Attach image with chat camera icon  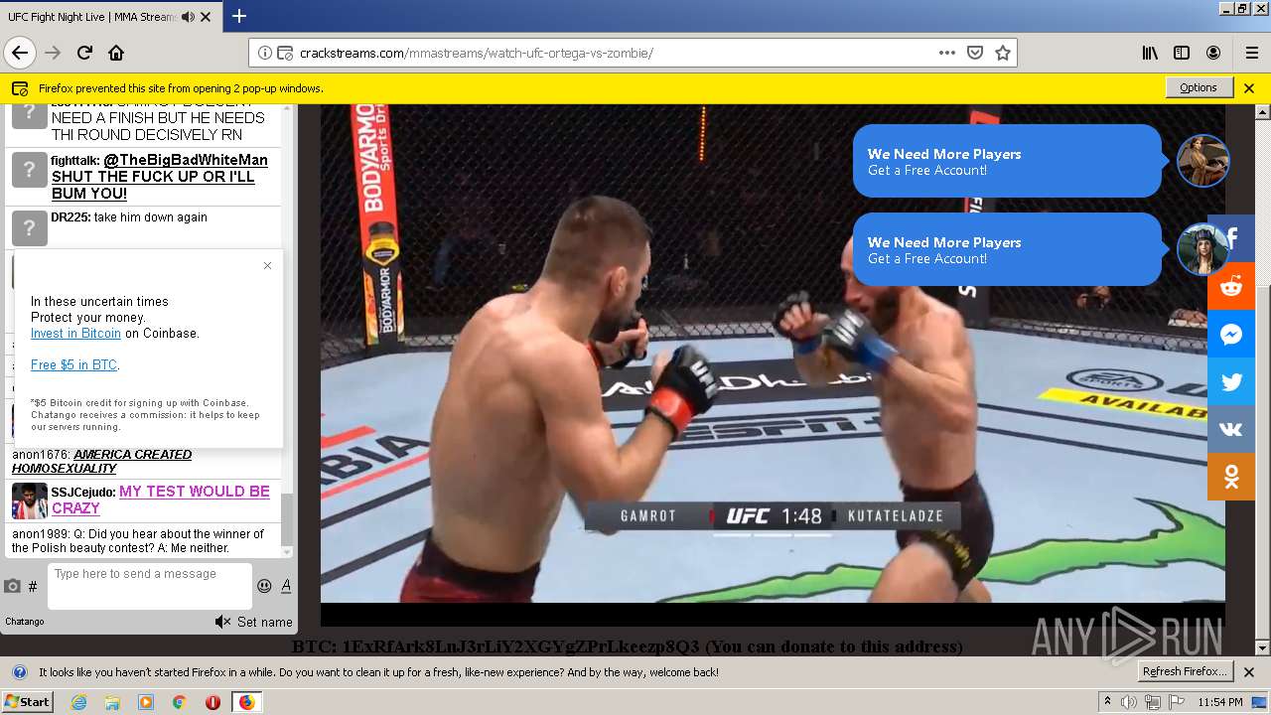(x=13, y=586)
